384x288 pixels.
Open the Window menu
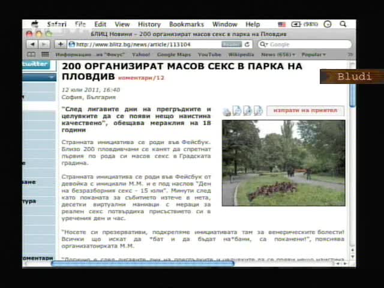[x=225, y=24]
